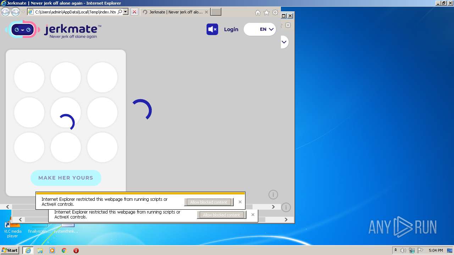Select the top-middle circle in the grid
This screenshot has height=255, width=454.
coord(66,77)
